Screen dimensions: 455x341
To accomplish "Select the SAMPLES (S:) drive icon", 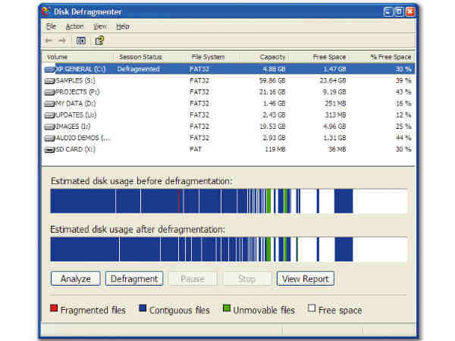I will [49, 80].
